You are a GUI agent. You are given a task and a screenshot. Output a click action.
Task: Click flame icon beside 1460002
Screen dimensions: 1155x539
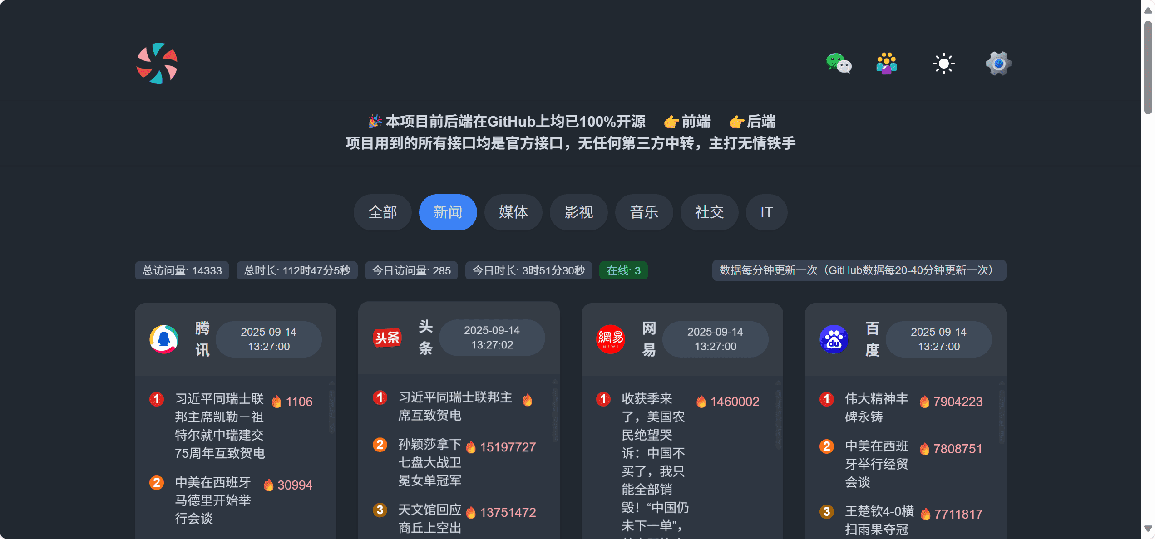click(x=701, y=402)
